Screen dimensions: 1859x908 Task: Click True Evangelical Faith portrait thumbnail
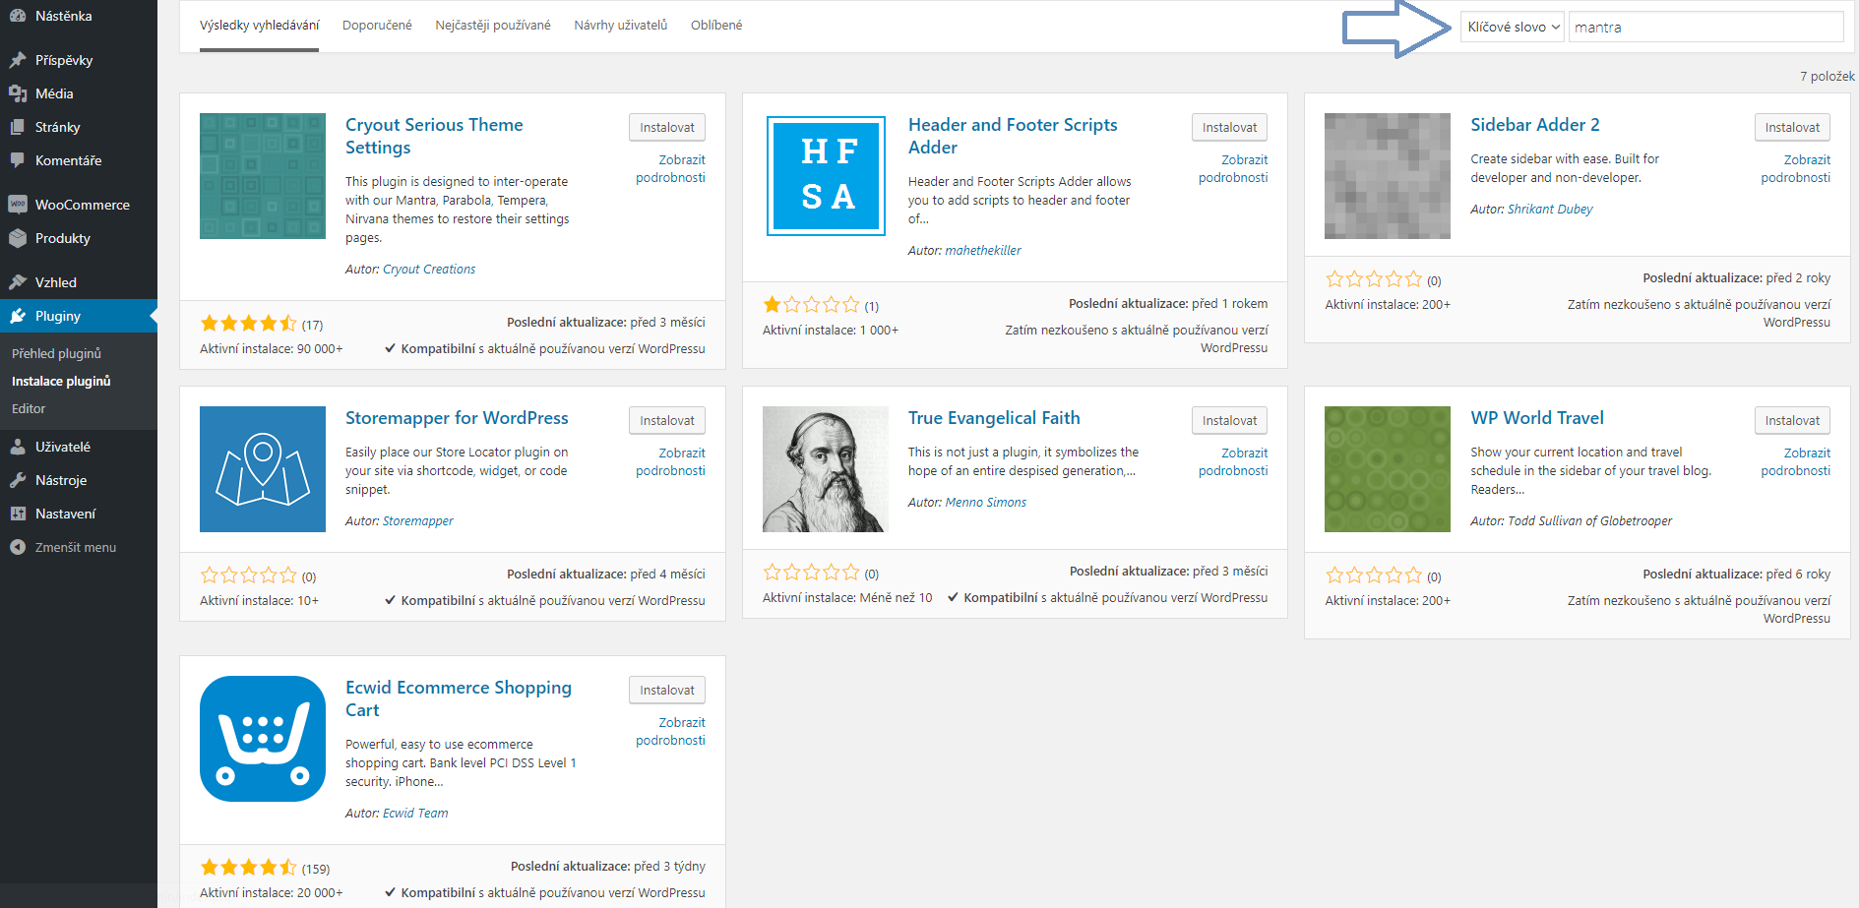point(826,469)
